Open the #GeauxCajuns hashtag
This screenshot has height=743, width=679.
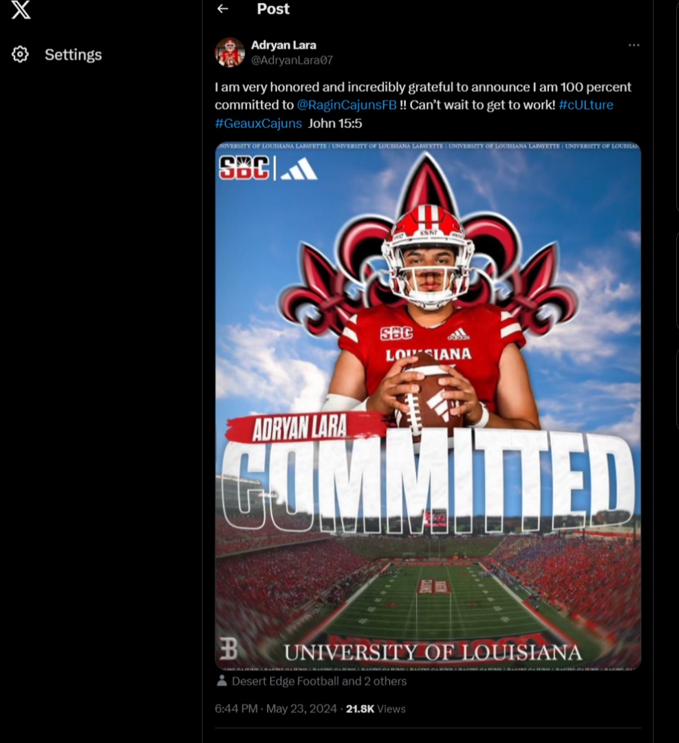(258, 123)
